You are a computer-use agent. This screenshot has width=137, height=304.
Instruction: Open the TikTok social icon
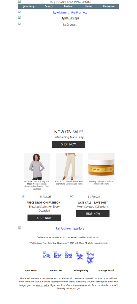tap(90, 257)
